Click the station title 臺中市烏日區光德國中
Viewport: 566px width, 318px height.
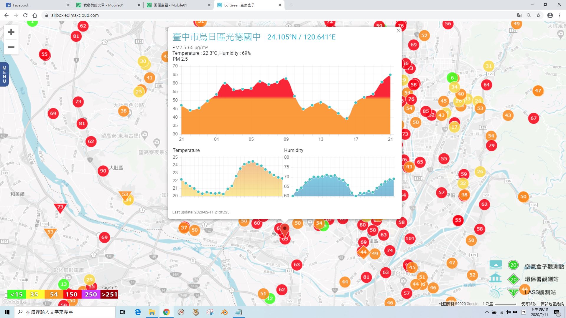(x=217, y=37)
